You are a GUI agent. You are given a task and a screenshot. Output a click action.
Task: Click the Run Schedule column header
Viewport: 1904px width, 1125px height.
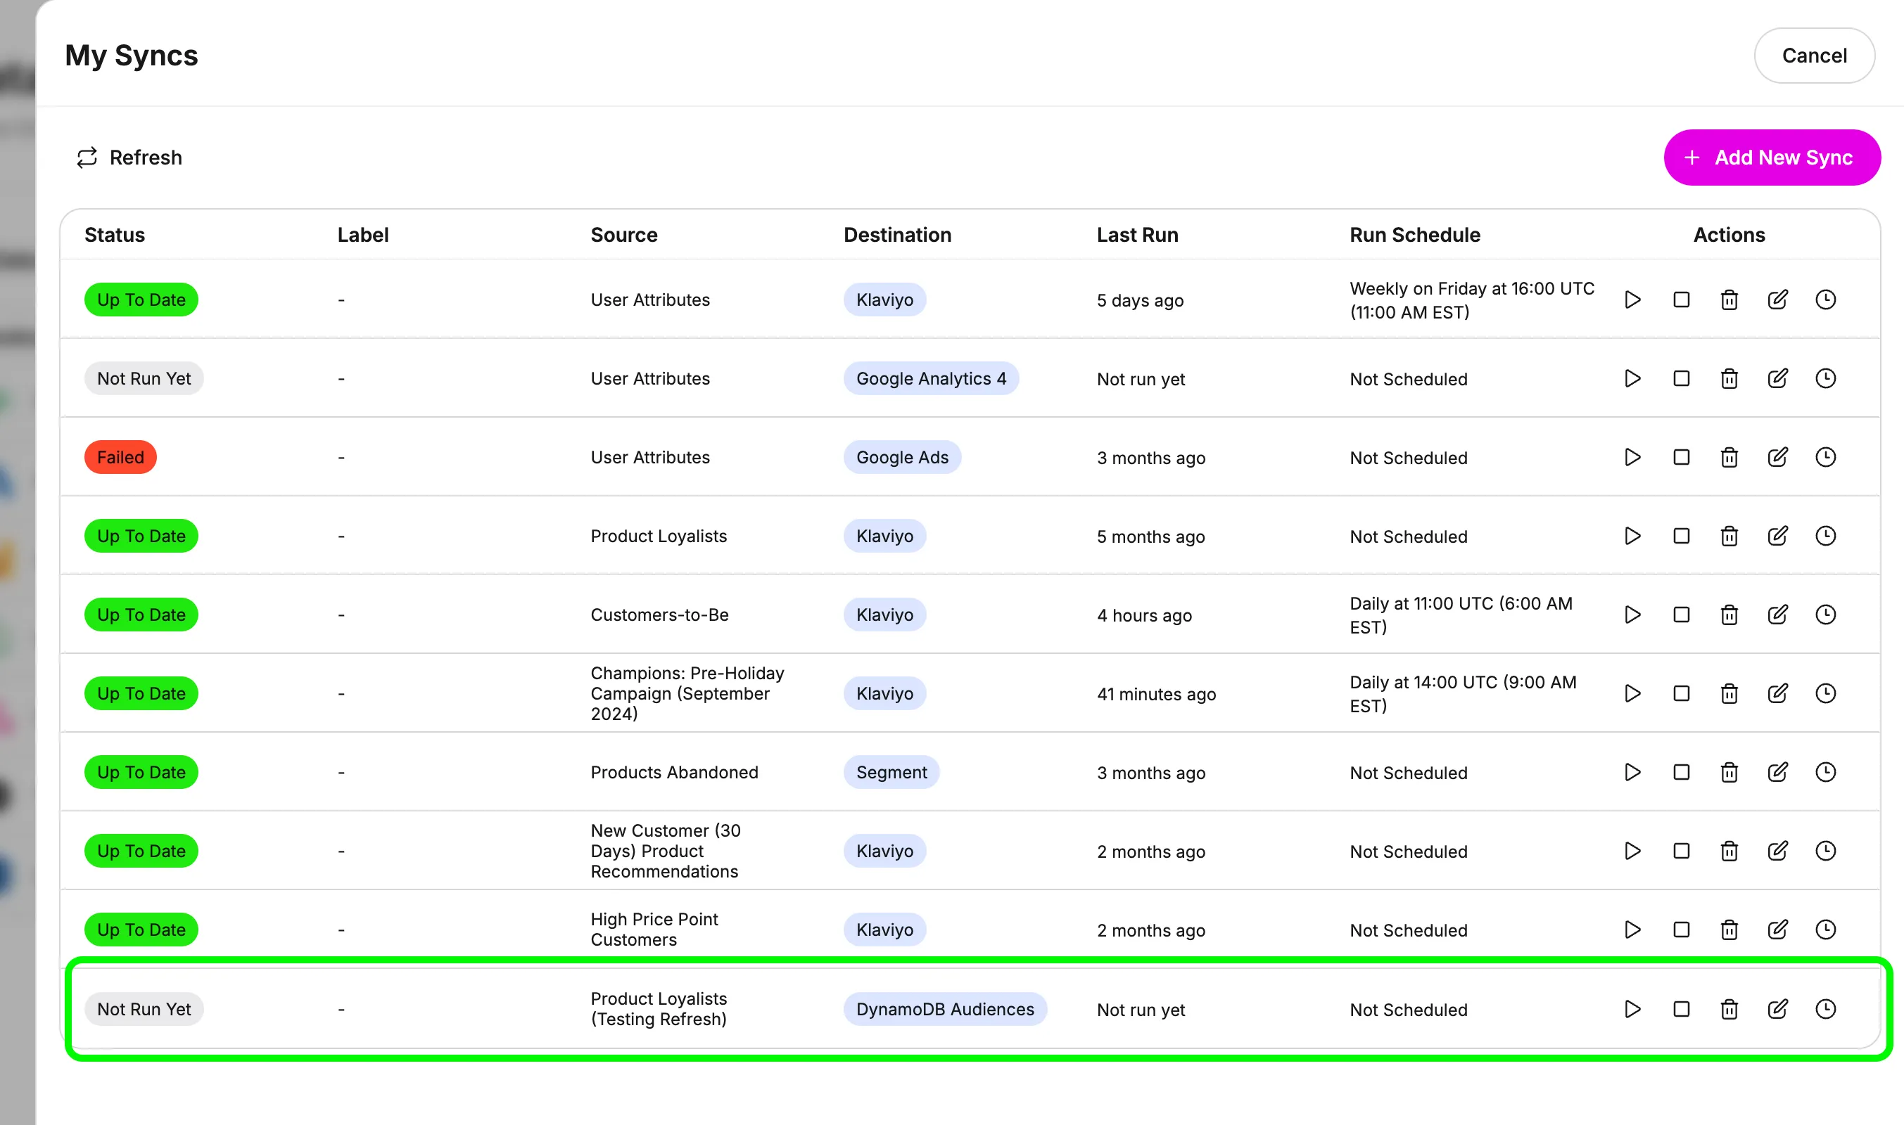1414,234
